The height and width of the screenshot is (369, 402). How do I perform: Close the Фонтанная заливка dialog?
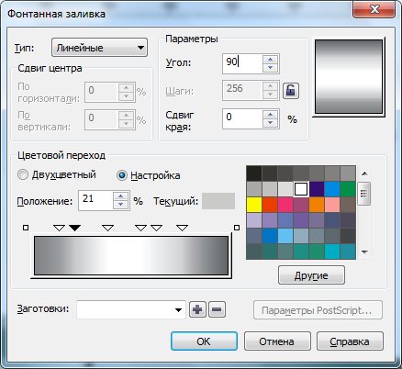click(x=374, y=9)
